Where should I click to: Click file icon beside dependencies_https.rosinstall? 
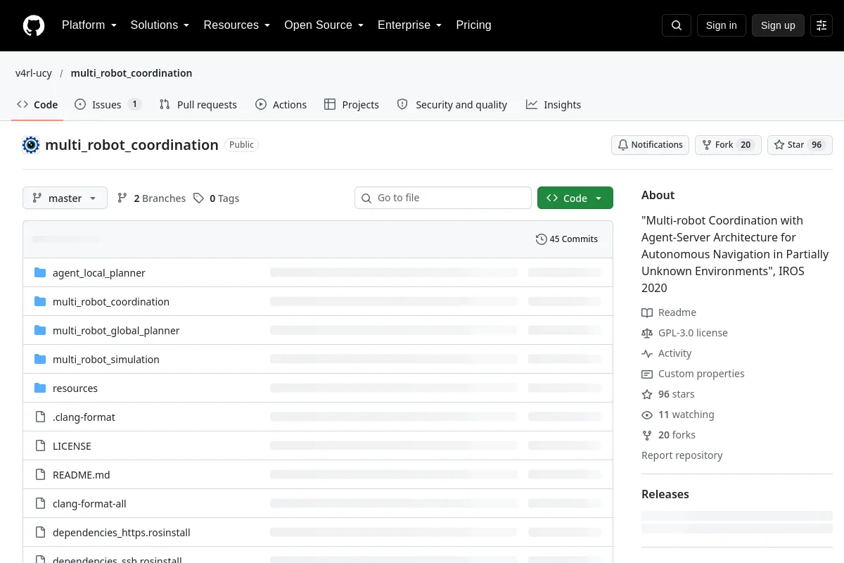(x=40, y=533)
